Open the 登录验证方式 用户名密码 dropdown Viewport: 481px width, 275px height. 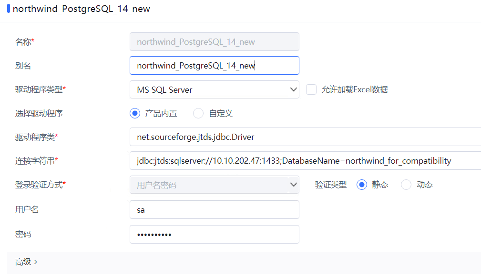pos(214,185)
